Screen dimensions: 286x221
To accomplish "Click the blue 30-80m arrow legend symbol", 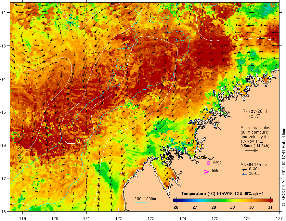I will [x=245, y=174].
